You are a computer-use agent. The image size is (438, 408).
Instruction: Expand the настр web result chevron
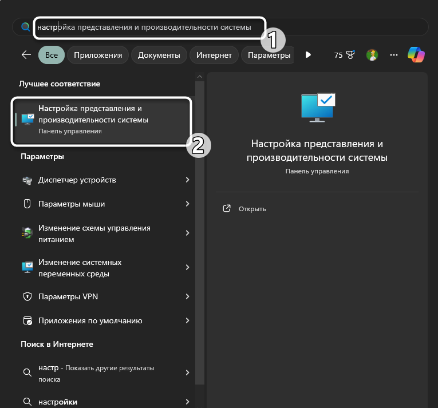tap(187, 373)
